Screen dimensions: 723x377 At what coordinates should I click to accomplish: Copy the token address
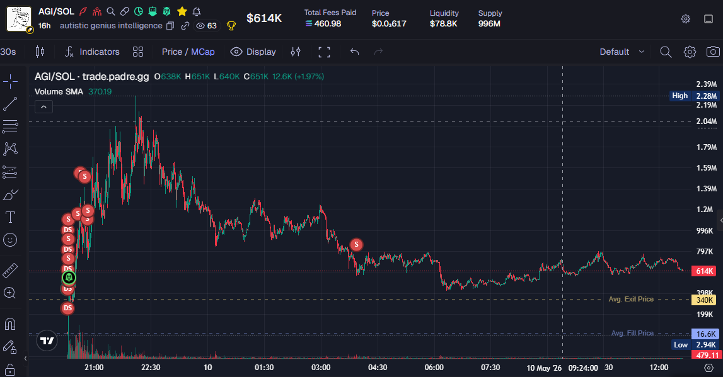[x=170, y=26]
